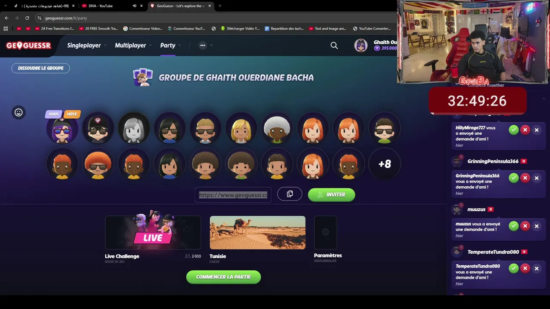The height and width of the screenshot is (309, 550).
Task: Decline GrinningPeninsula366's friend request
Action: point(525,178)
